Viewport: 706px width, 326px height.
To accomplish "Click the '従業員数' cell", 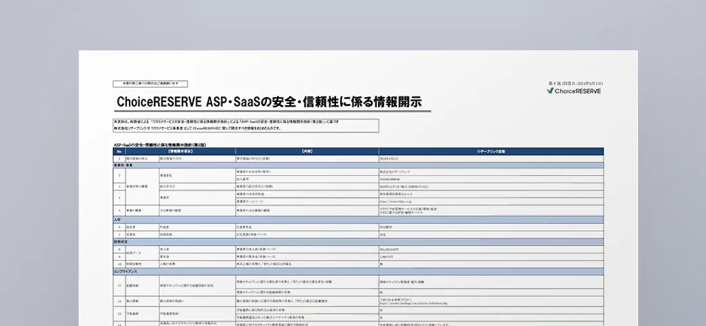I will click(198, 234).
